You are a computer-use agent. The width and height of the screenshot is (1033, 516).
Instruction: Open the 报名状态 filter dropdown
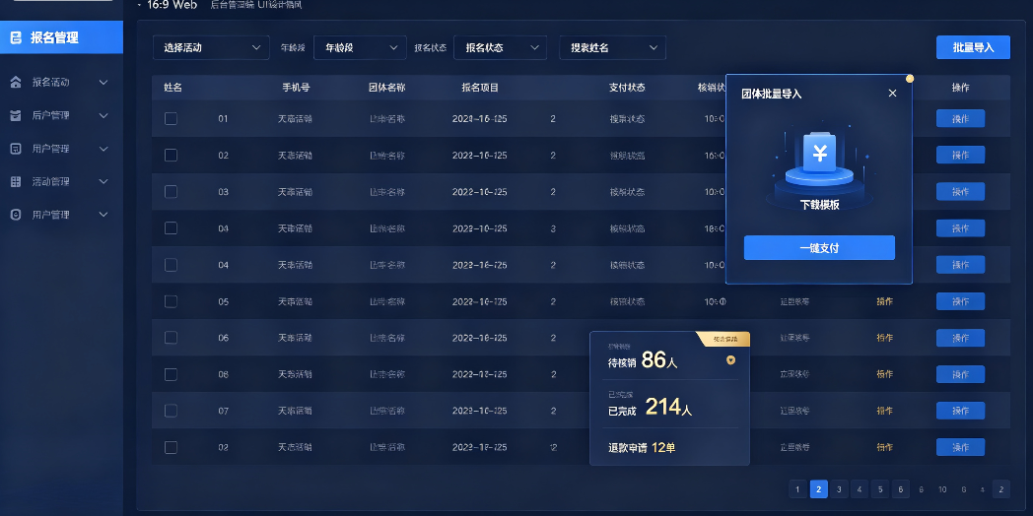500,47
